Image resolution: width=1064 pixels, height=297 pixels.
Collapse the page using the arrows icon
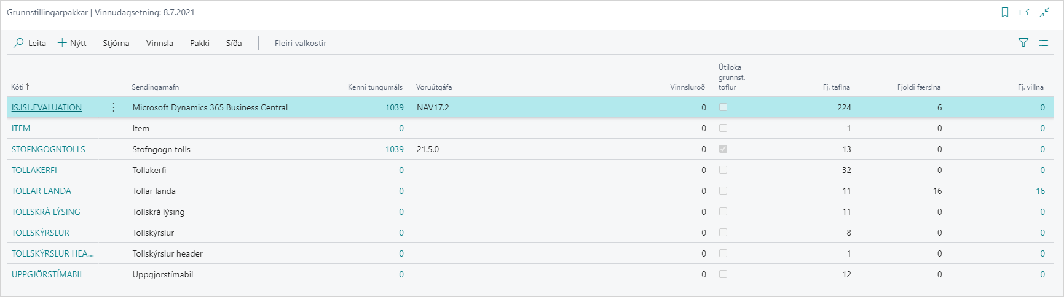(x=1044, y=12)
